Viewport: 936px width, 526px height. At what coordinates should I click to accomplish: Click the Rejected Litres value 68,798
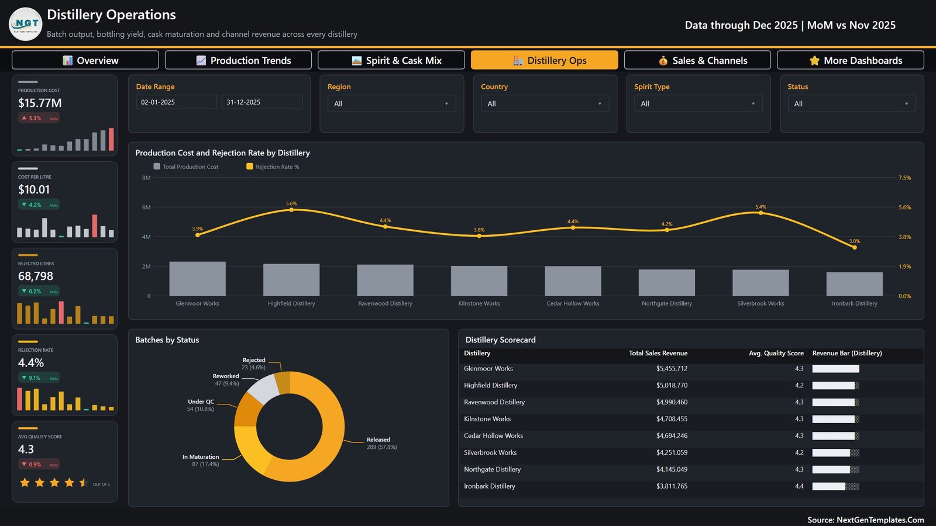tap(36, 276)
